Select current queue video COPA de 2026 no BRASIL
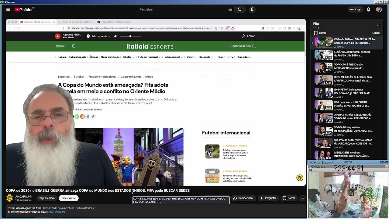The image size is (389, 219). (x=346, y=43)
